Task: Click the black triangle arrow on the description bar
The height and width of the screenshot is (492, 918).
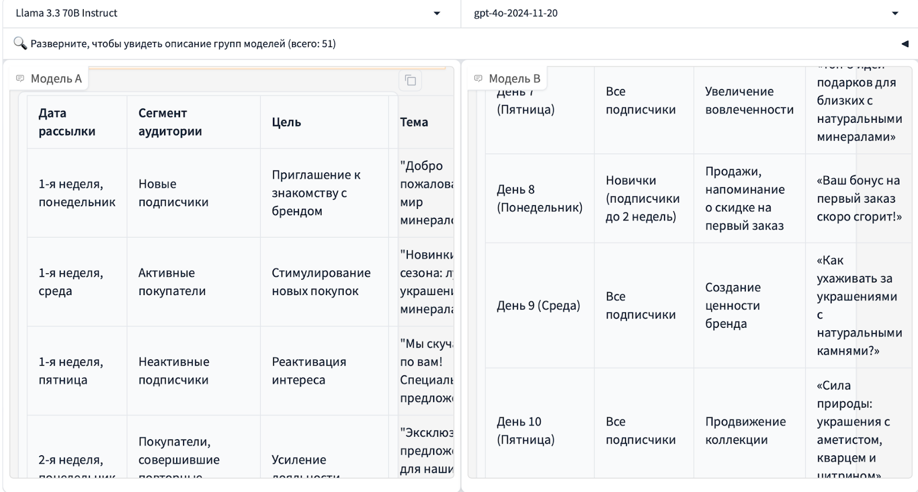Action: (x=905, y=44)
